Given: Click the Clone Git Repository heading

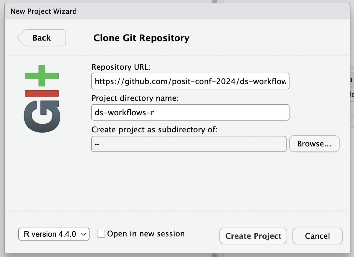Looking at the screenshot, I should (141, 38).
